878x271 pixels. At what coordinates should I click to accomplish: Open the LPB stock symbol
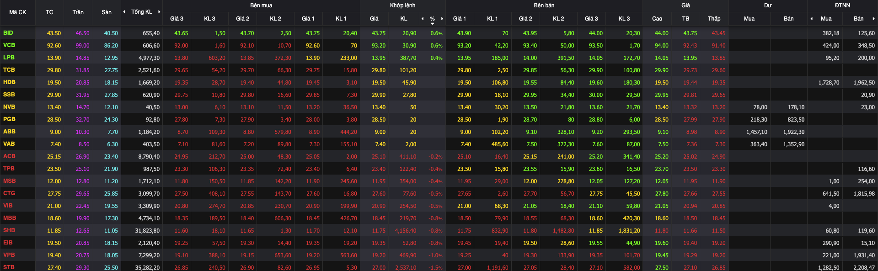pyautogui.click(x=9, y=58)
